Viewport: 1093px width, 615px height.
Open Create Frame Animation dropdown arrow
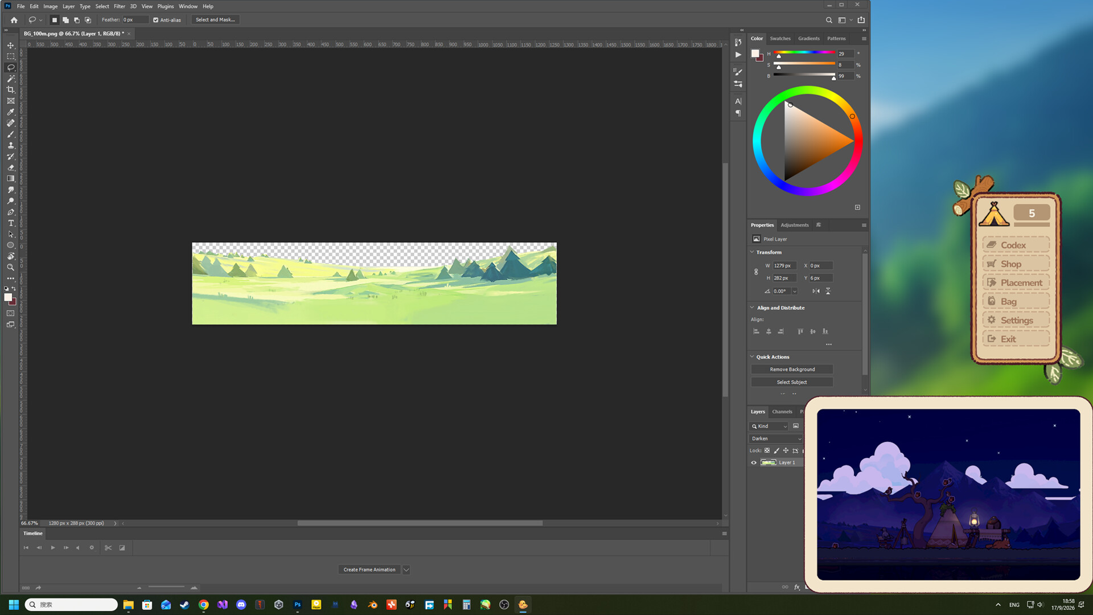[406, 569]
